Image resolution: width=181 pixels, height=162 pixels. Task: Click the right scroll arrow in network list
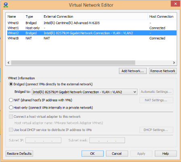174,63
